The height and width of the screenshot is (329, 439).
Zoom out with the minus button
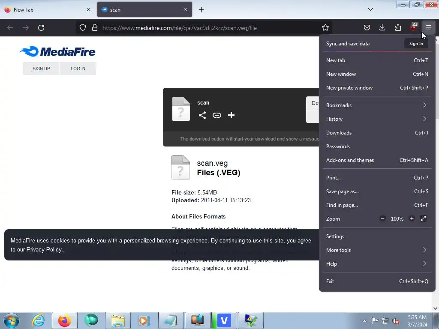(x=383, y=218)
